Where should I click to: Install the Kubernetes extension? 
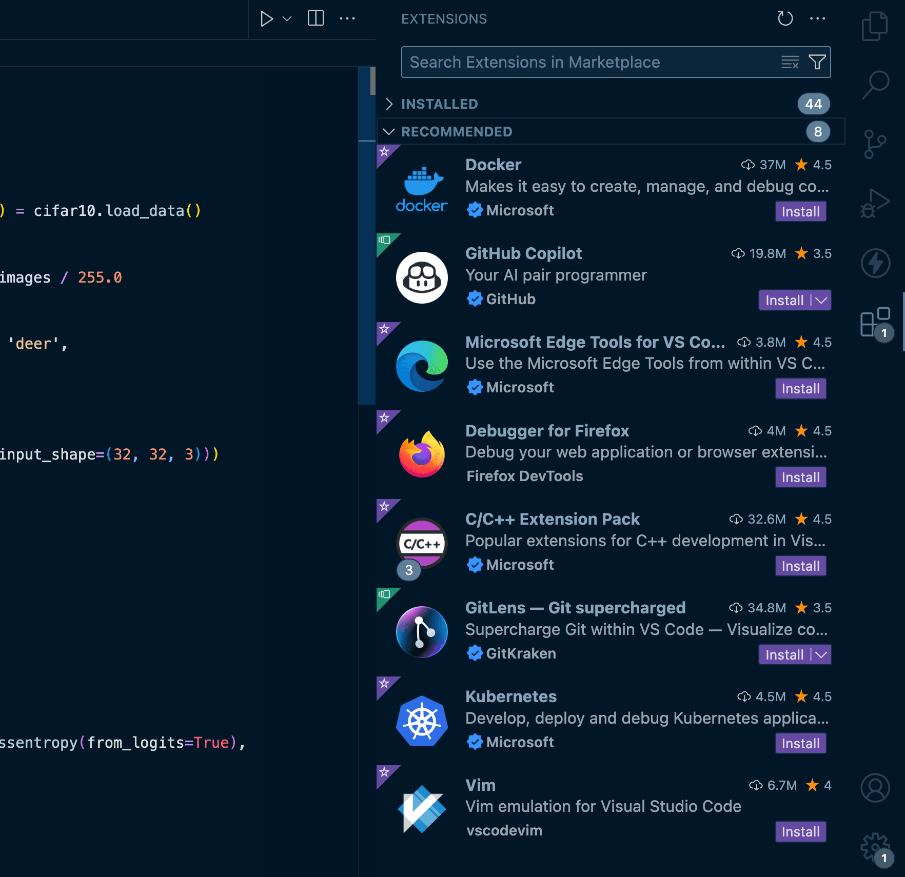[x=800, y=743]
